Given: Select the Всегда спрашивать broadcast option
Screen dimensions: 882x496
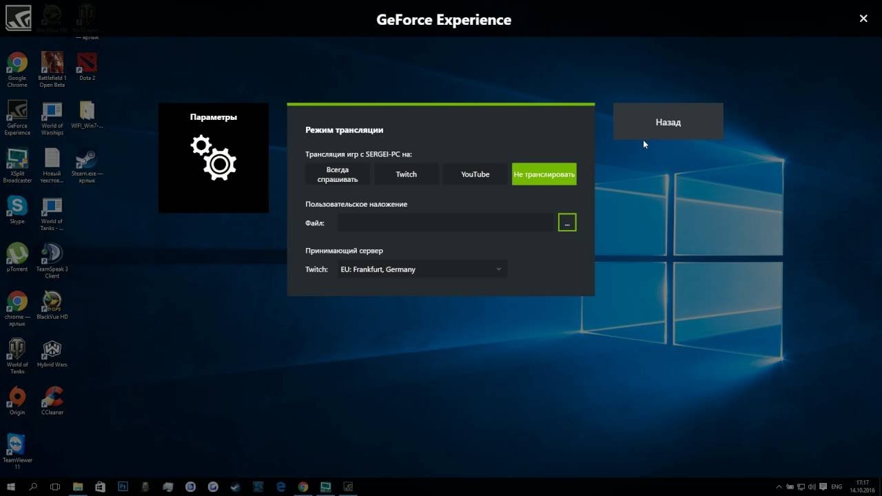Looking at the screenshot, I should (338, 174).
